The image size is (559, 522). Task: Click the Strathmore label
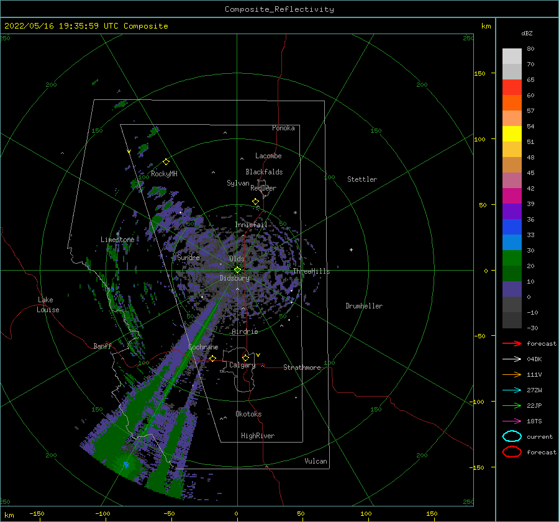302,367
